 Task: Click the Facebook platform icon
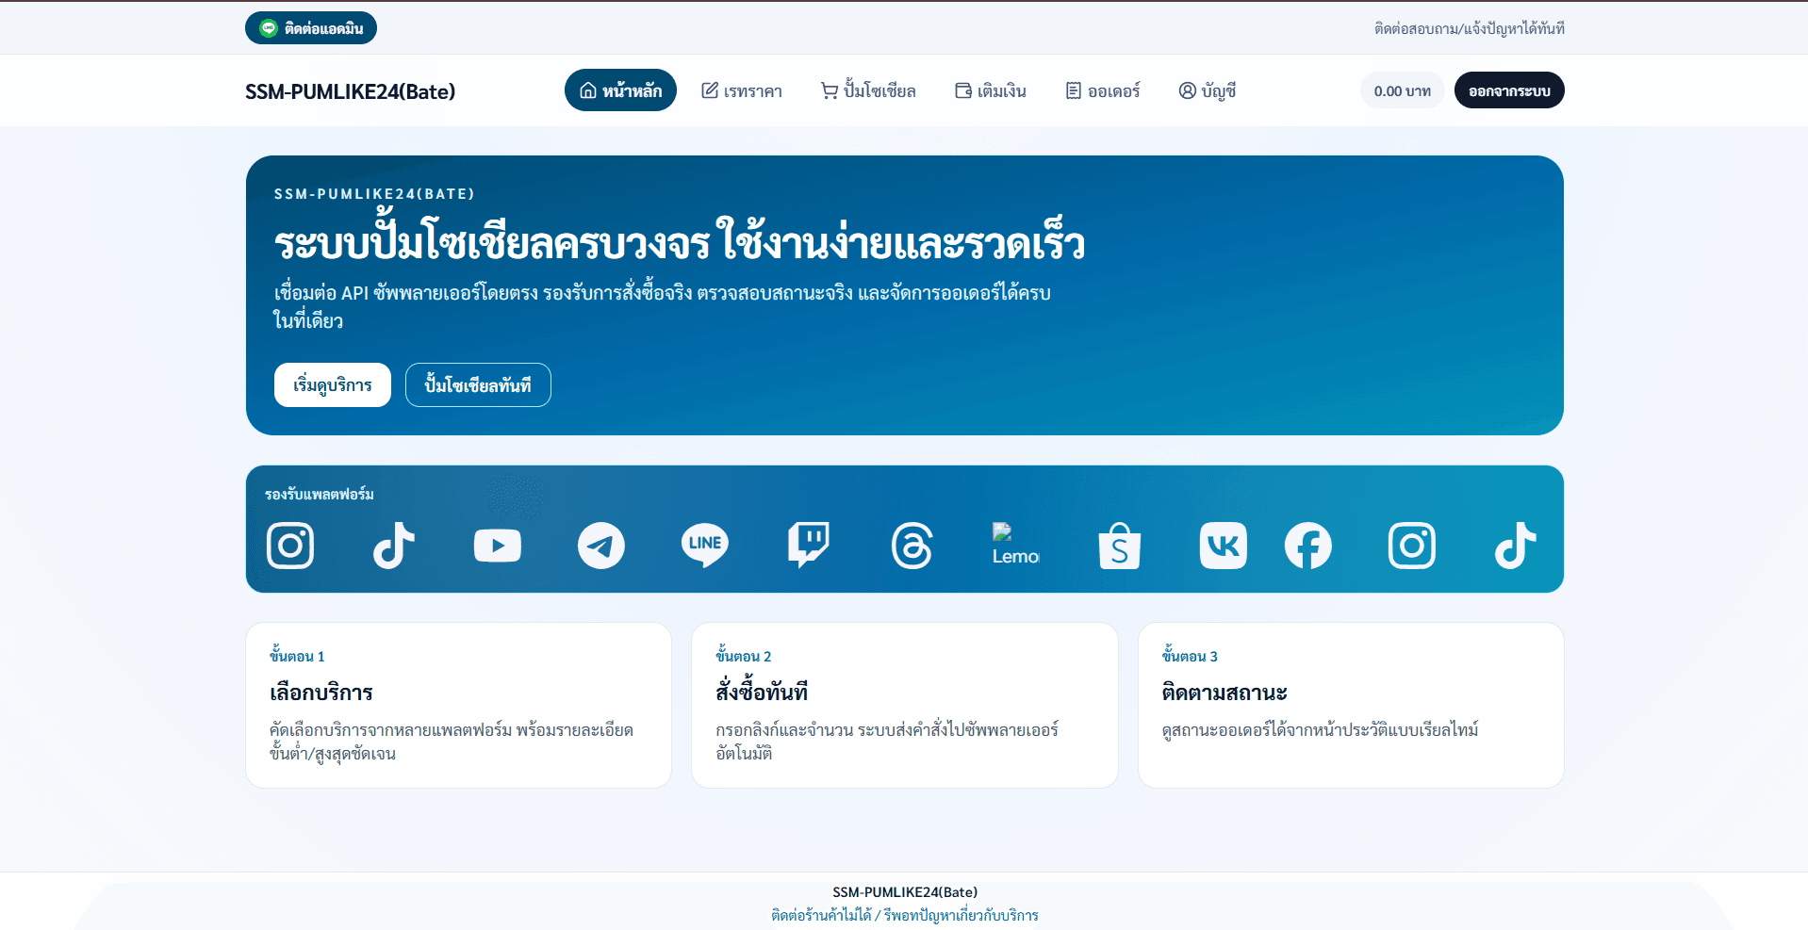pos(1307,546)
